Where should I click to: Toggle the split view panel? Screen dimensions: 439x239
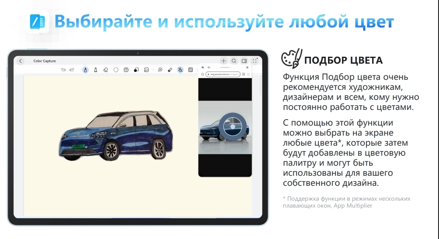click(244, 61)
